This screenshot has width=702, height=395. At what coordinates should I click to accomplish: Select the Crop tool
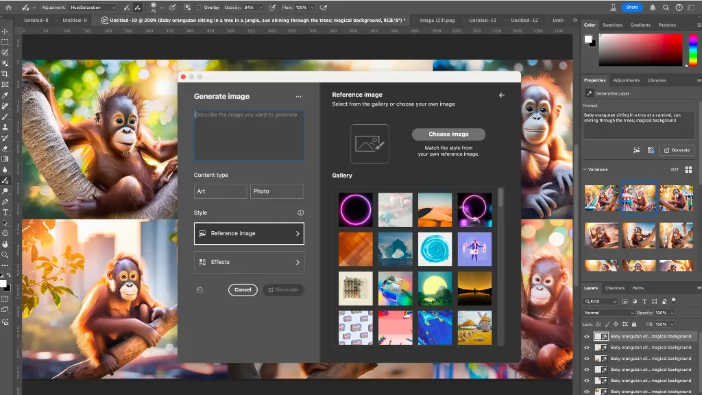tap(5, 74)
